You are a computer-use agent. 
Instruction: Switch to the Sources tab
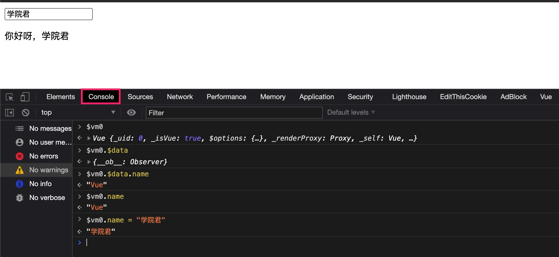[140, 97]
